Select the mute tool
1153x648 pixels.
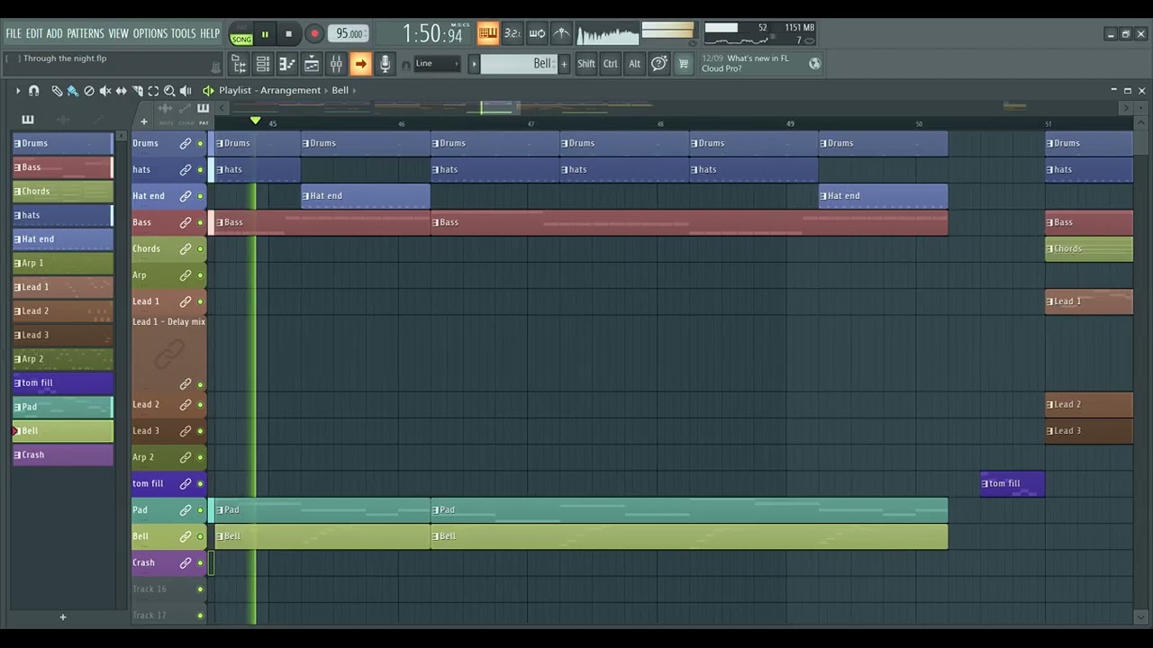pos(105,91)
